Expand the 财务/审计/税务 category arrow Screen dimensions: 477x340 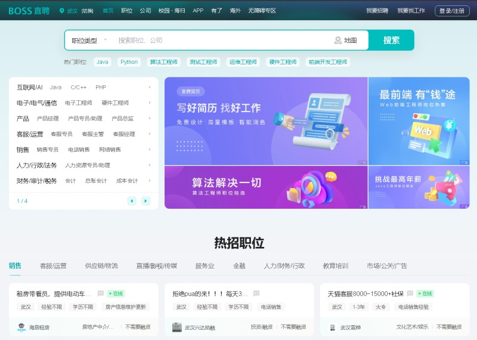tap(150, 181)
